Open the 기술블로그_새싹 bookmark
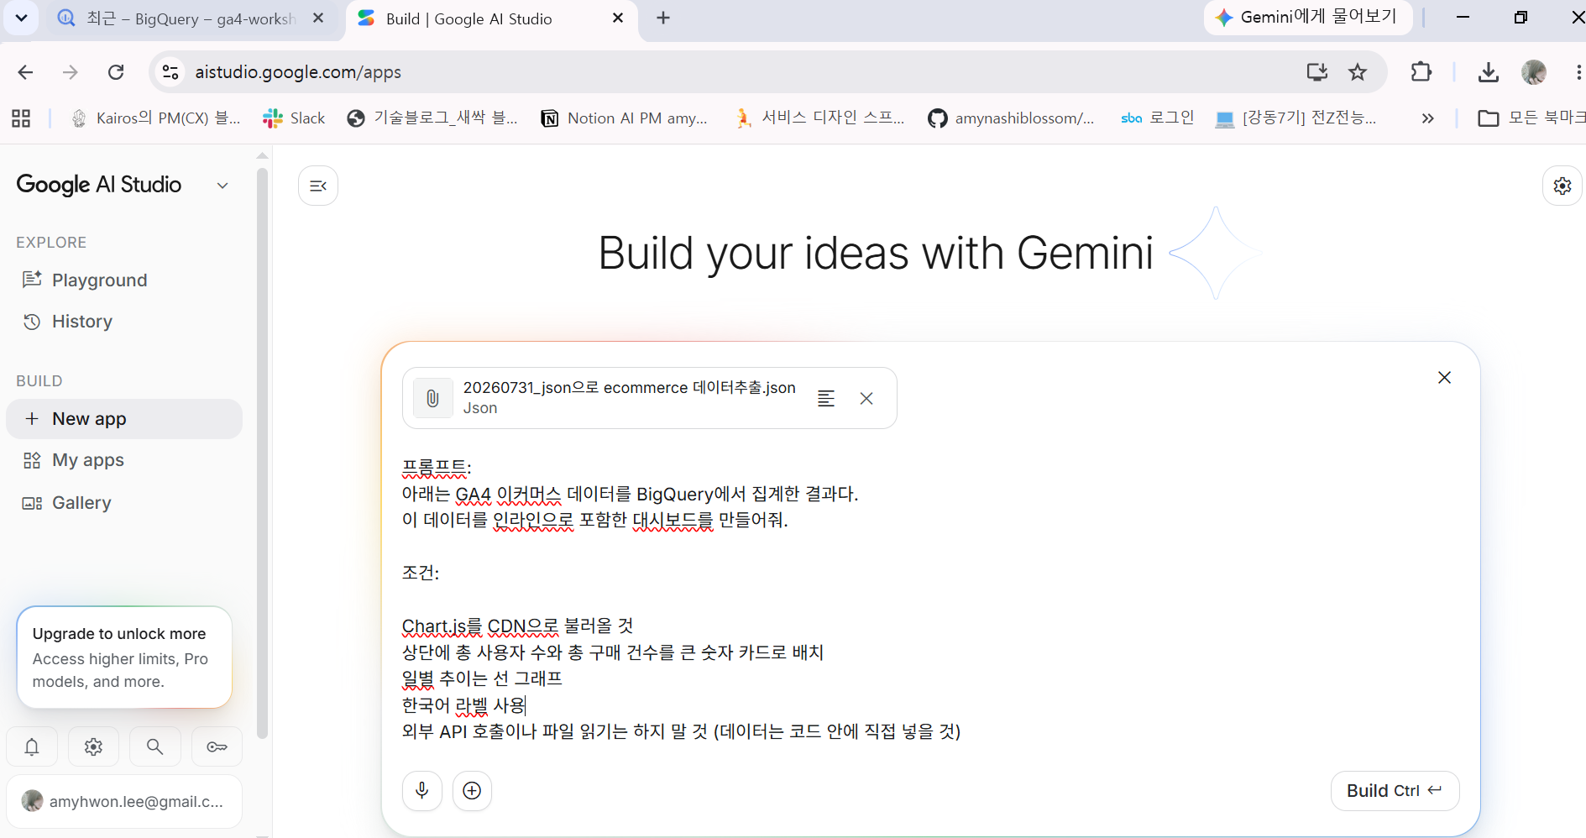The width and height of the screenshot is (1586, 838). 433,118
